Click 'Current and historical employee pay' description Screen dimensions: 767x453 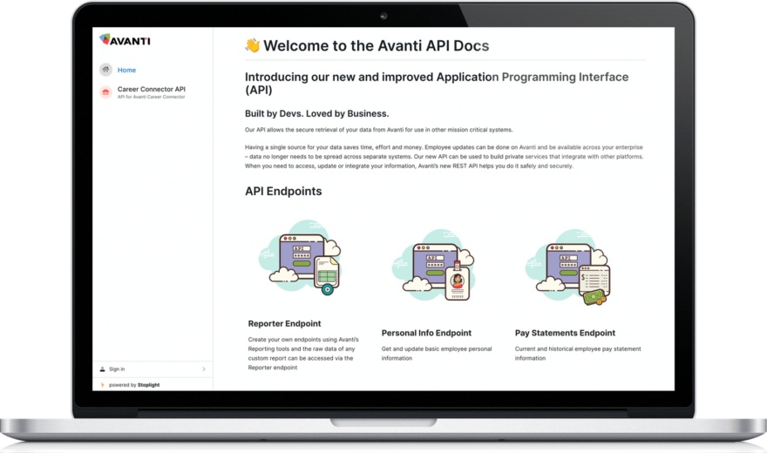coord(578,354)
